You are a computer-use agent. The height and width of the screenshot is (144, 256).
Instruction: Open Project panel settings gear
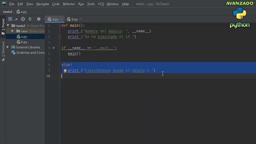click(x=38, y=19)
